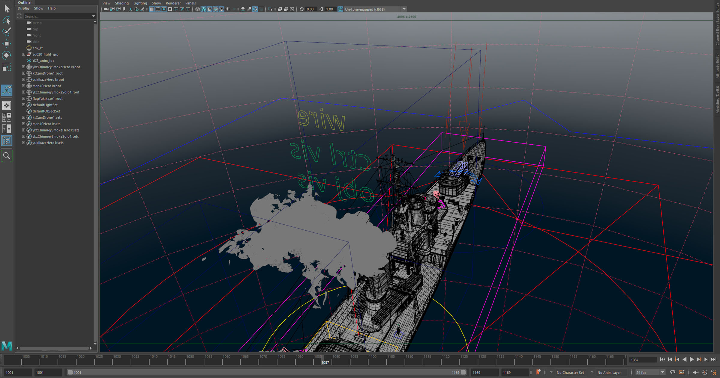Click the bookmark add icon near range slider
Viewport: 720px width, 378px height.
point(538,372)
